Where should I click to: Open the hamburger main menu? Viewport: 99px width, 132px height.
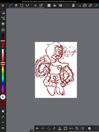click(x=3, y=5)
